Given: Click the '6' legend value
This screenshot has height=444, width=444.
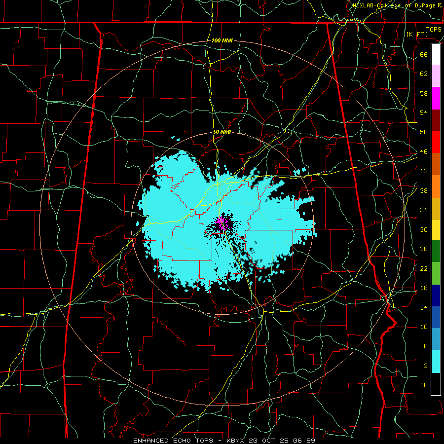Looking at the screenshot, I should 425,346.
